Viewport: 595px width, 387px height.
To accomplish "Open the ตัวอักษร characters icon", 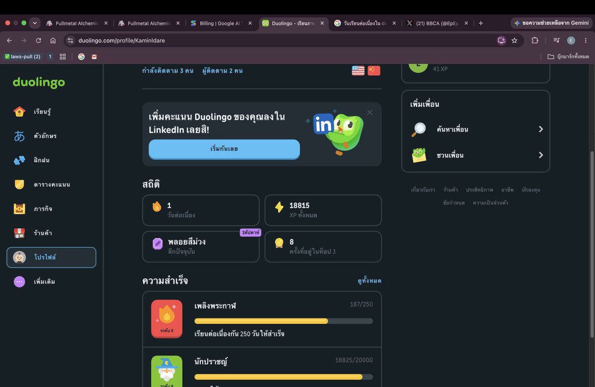I will 19,136.
